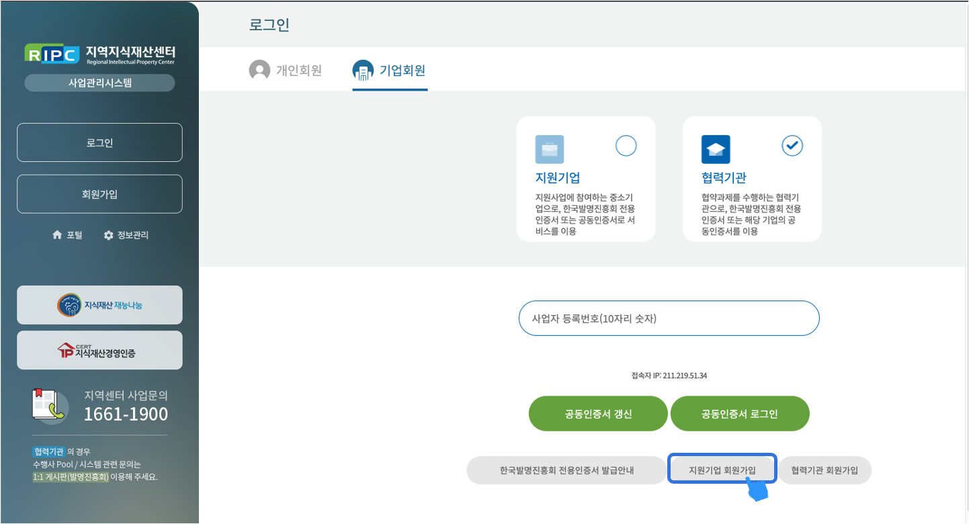Open the 1:1 게시판(발명진흥회) link
Screen dimensions: 969x524
click(71, 477)
